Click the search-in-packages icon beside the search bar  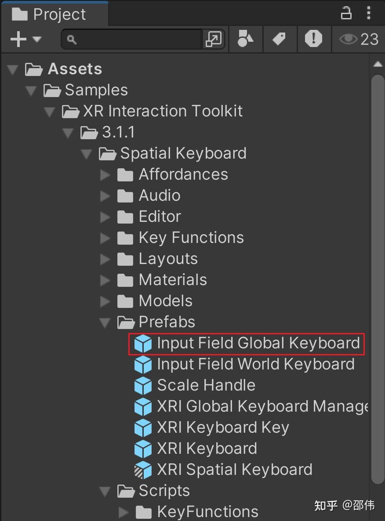tap(214, 39)
